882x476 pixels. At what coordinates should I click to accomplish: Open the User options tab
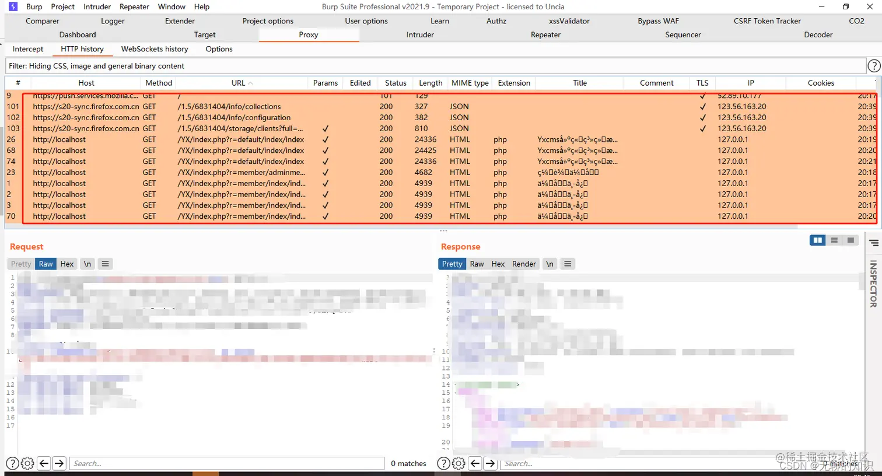[366, 21]
